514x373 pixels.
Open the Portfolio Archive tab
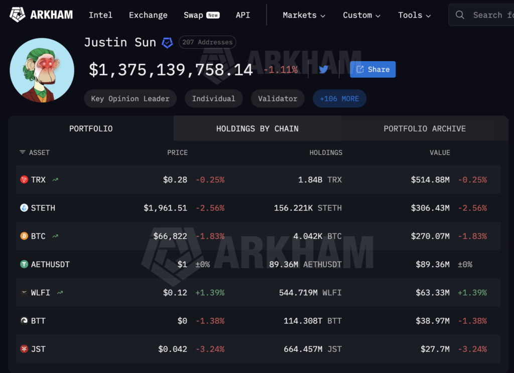(x=425, y=128)
